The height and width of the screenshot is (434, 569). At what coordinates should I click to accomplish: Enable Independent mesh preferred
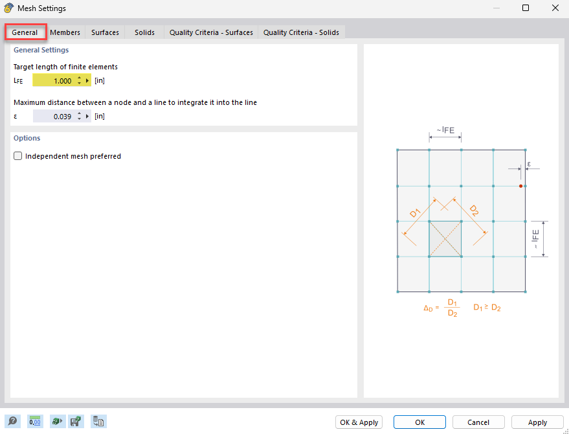17,155
